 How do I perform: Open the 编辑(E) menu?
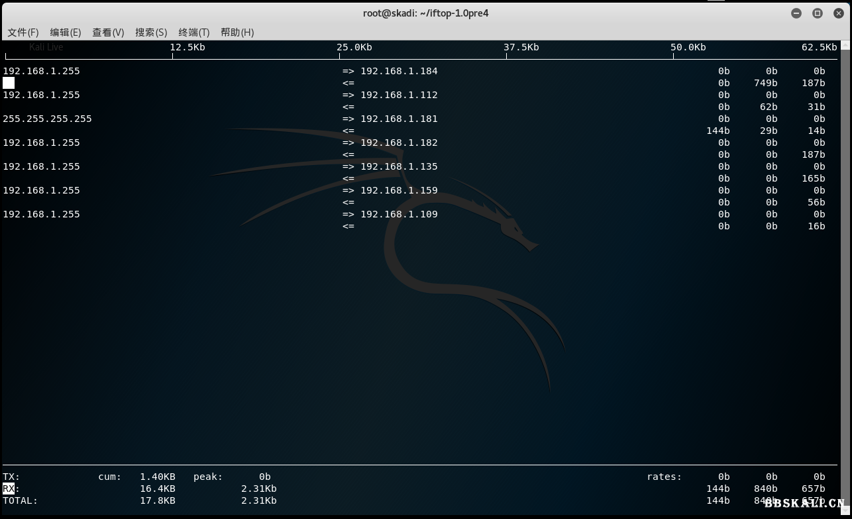[65, 32]
